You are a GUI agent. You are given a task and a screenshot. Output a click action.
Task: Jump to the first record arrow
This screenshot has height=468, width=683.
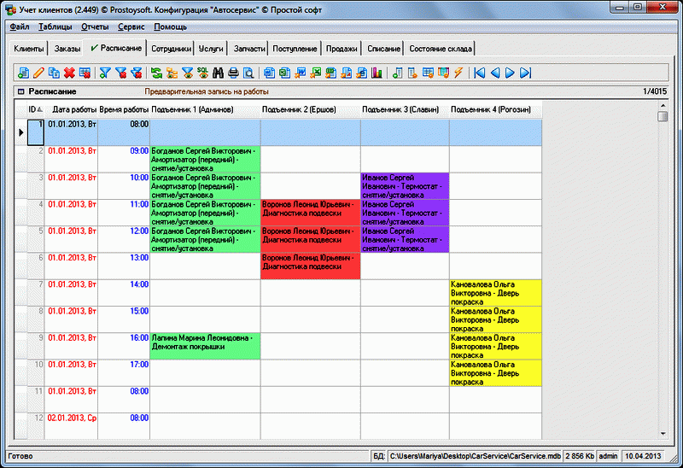[x=480, y=73]
